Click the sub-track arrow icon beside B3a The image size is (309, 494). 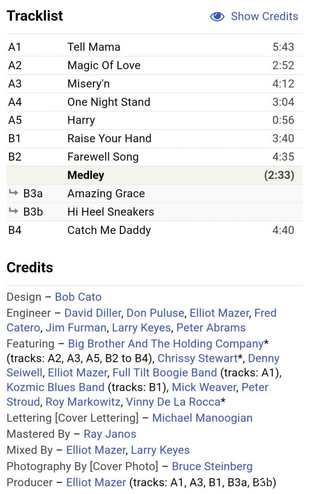13,192
